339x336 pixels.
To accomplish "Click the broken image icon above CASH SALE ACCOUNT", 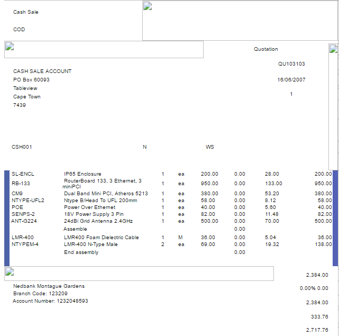I will 9,46.
